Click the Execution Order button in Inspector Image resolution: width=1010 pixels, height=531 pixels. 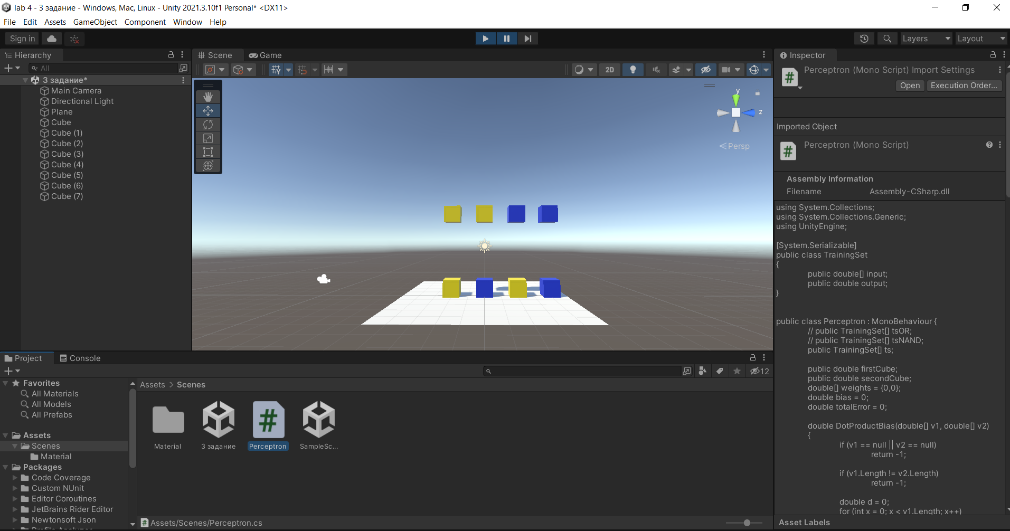pyautogui.click(x=964, y=85)
